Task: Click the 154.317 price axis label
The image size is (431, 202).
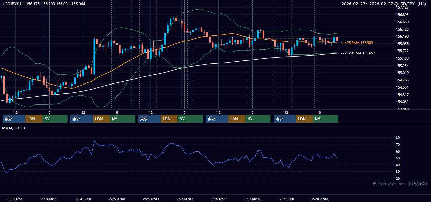Action: point(402,95)
